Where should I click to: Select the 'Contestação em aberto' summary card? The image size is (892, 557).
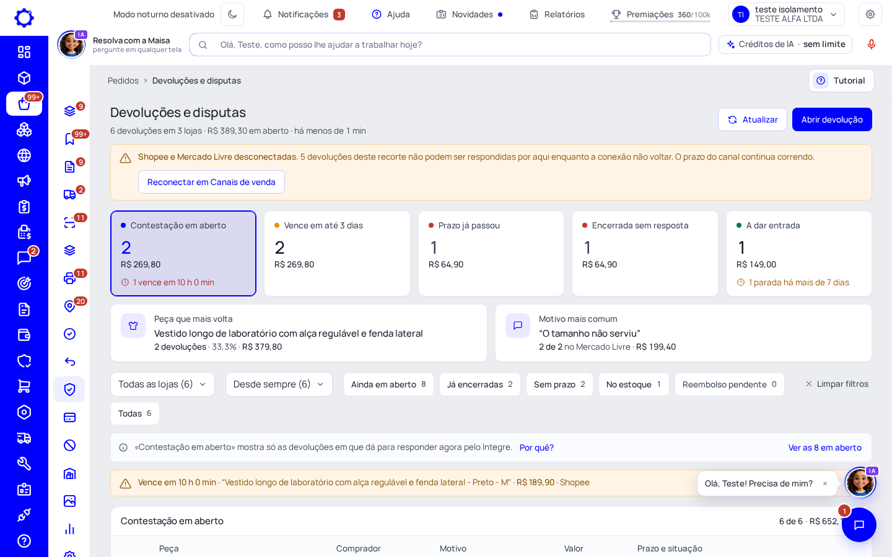coord(183,254)
